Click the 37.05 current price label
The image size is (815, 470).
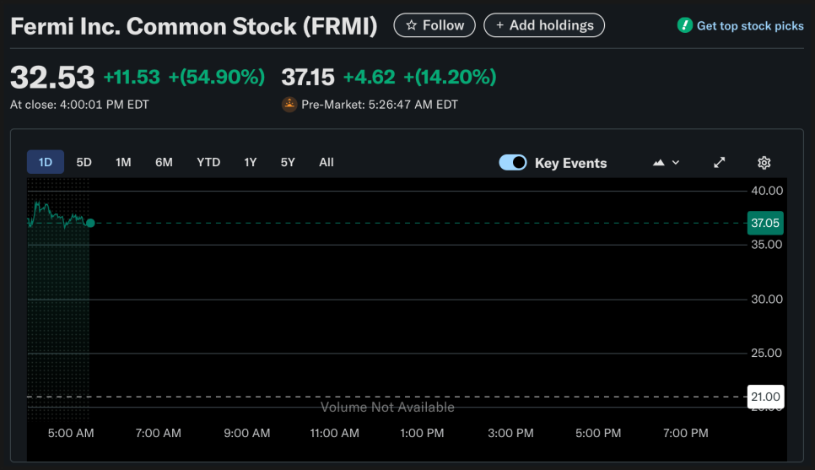click(x=765, y=224)
